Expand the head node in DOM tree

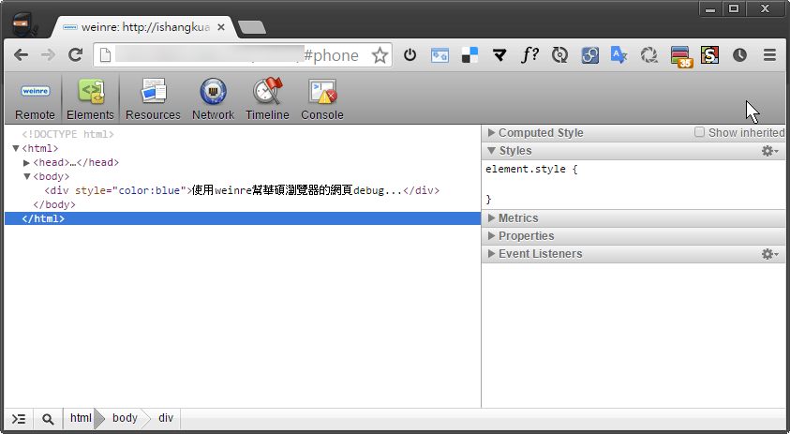pos(27,162)
